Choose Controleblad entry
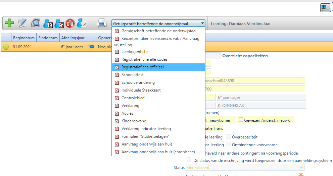Viewport: 333px width, 176px height. click(x=158, y=98)
